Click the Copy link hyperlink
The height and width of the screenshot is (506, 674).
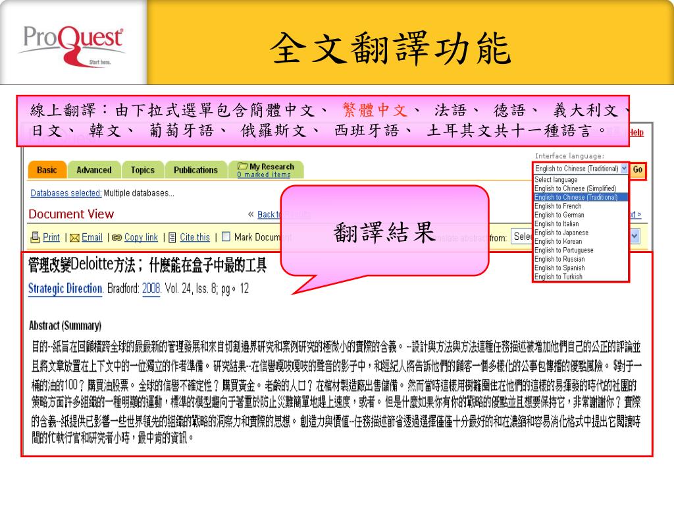[x=141, y=237]
